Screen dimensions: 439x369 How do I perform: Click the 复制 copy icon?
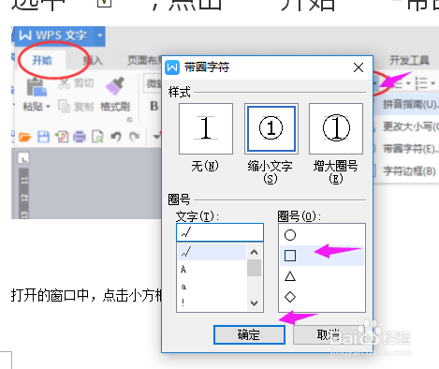pos(64,107)
